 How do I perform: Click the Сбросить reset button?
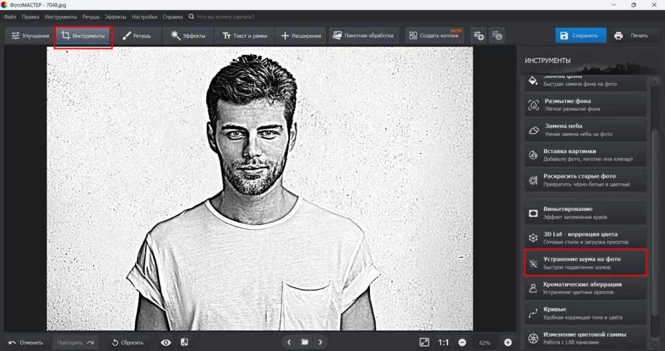click(x=128, y=342)
